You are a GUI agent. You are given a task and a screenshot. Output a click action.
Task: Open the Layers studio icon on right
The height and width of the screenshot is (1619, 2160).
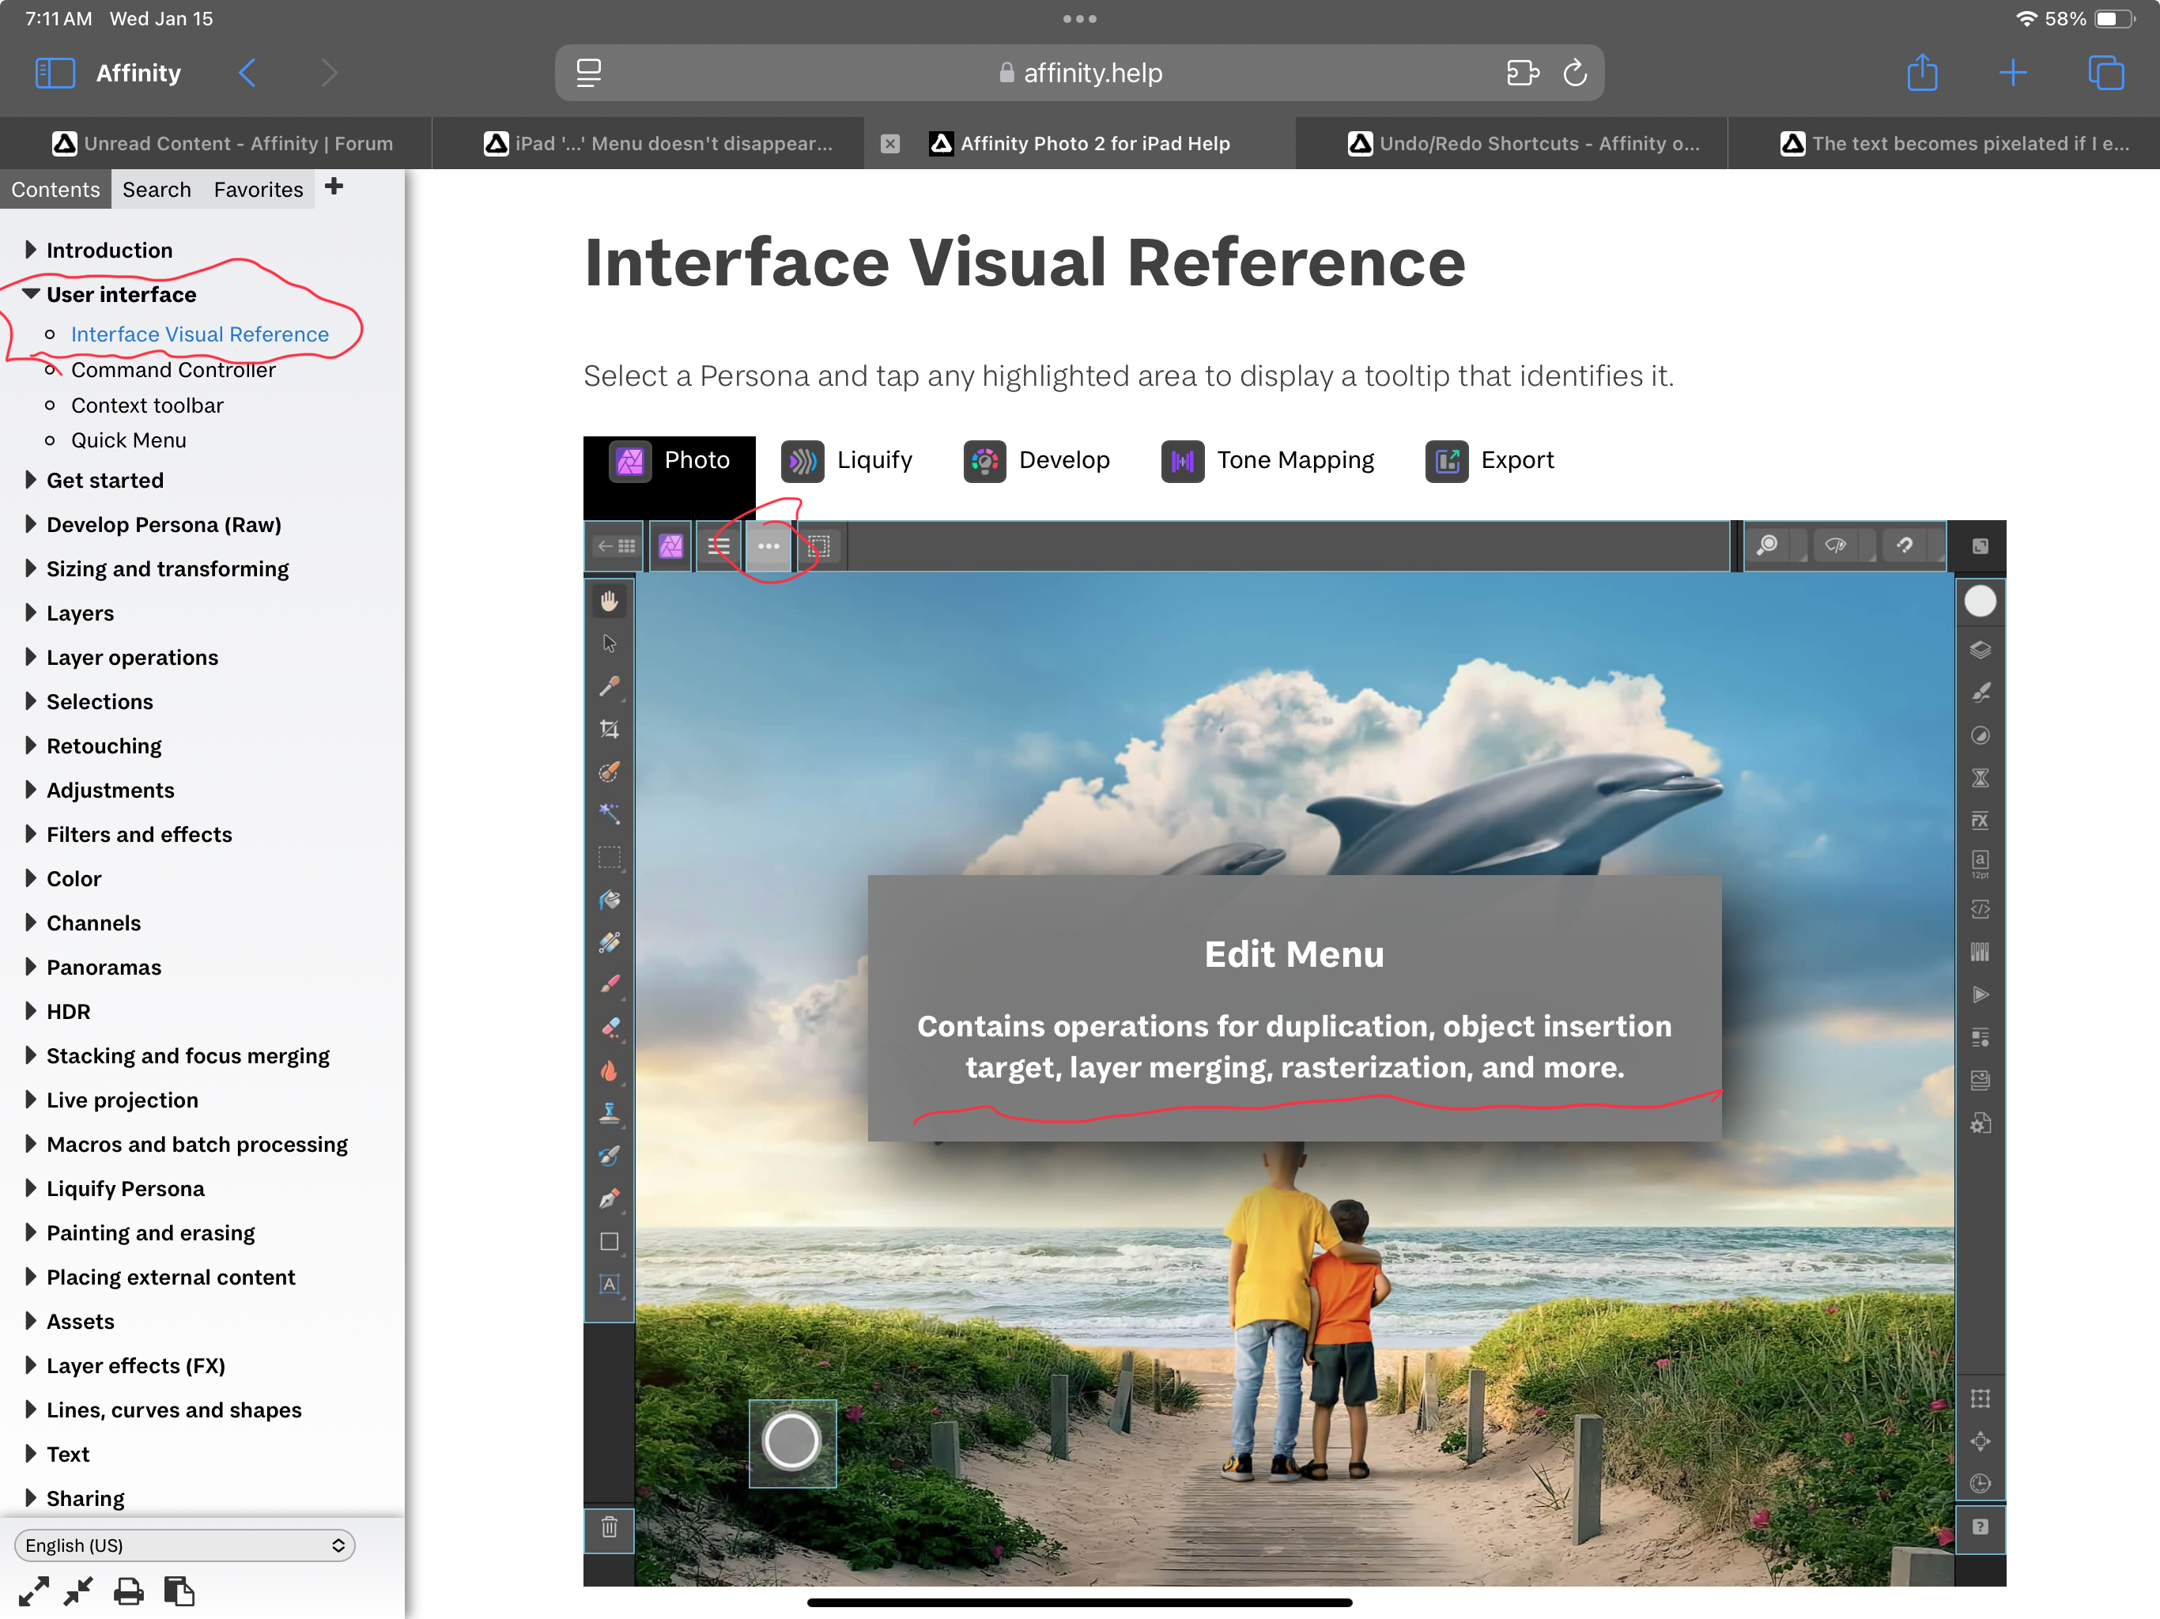[1980, 651]
